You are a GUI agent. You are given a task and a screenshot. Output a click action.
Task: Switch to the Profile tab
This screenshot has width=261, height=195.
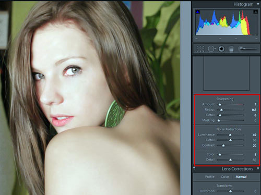(209, 177)
